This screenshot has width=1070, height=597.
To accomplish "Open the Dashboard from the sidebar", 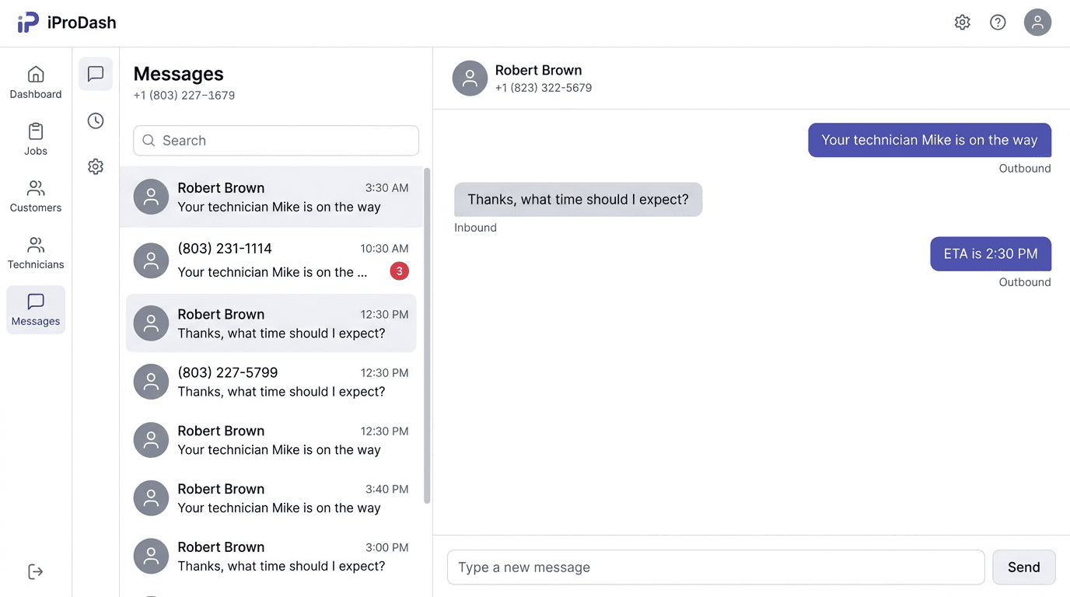I will 35,81.
